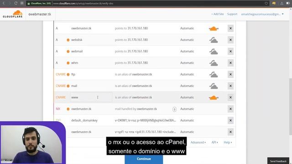Click the MX record type label
This screenshot has height=164, width=292.
click(58, 109)
